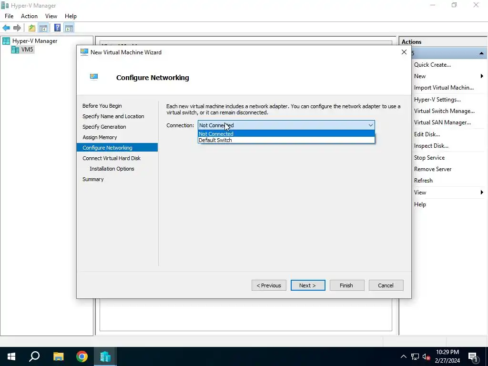This screenshot has height=366, width=488.
Task: Choose Default Switch in the dropdown list
Action: (x=286, y=140)
